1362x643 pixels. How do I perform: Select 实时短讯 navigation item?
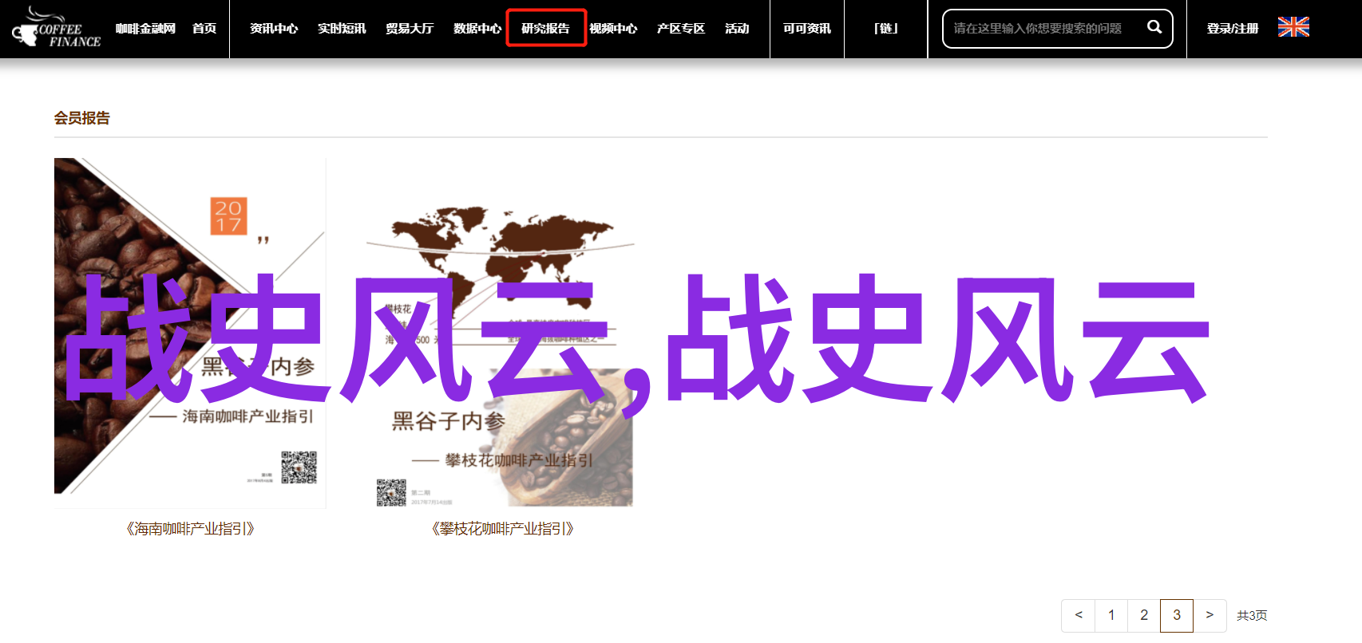[342, 29]
